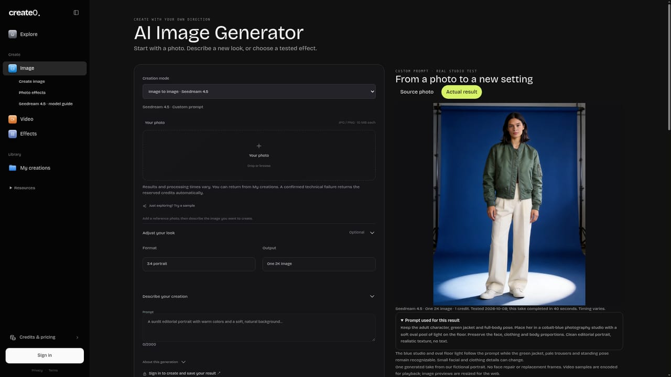Click the result portrait image
Image resolution: width=671 pixels, height=377 pixels.
(509, 204)
